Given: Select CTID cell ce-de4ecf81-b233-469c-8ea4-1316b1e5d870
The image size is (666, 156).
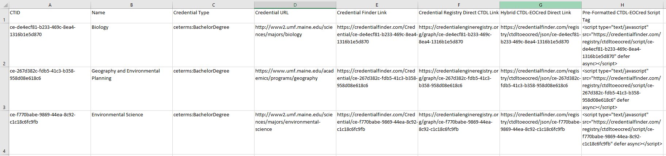Looking at the screenshot, I should [50, 45].
